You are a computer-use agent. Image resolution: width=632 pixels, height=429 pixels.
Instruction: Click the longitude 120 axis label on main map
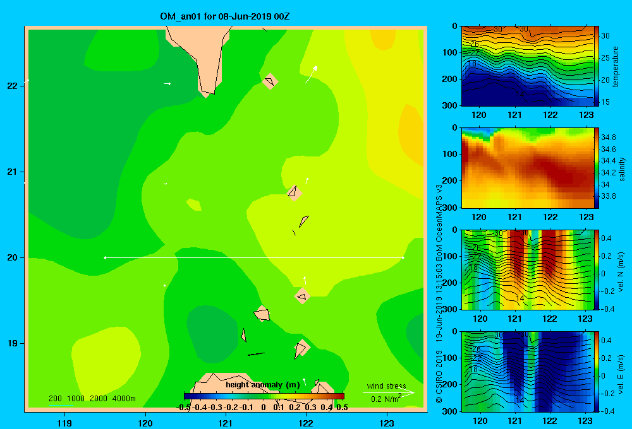pyautogui.click(x=145, y=423)
